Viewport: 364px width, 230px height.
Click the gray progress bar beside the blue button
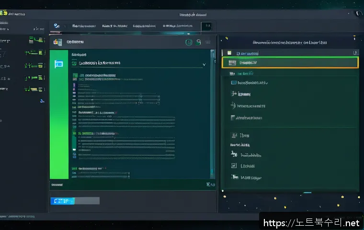tap(86, 201)
